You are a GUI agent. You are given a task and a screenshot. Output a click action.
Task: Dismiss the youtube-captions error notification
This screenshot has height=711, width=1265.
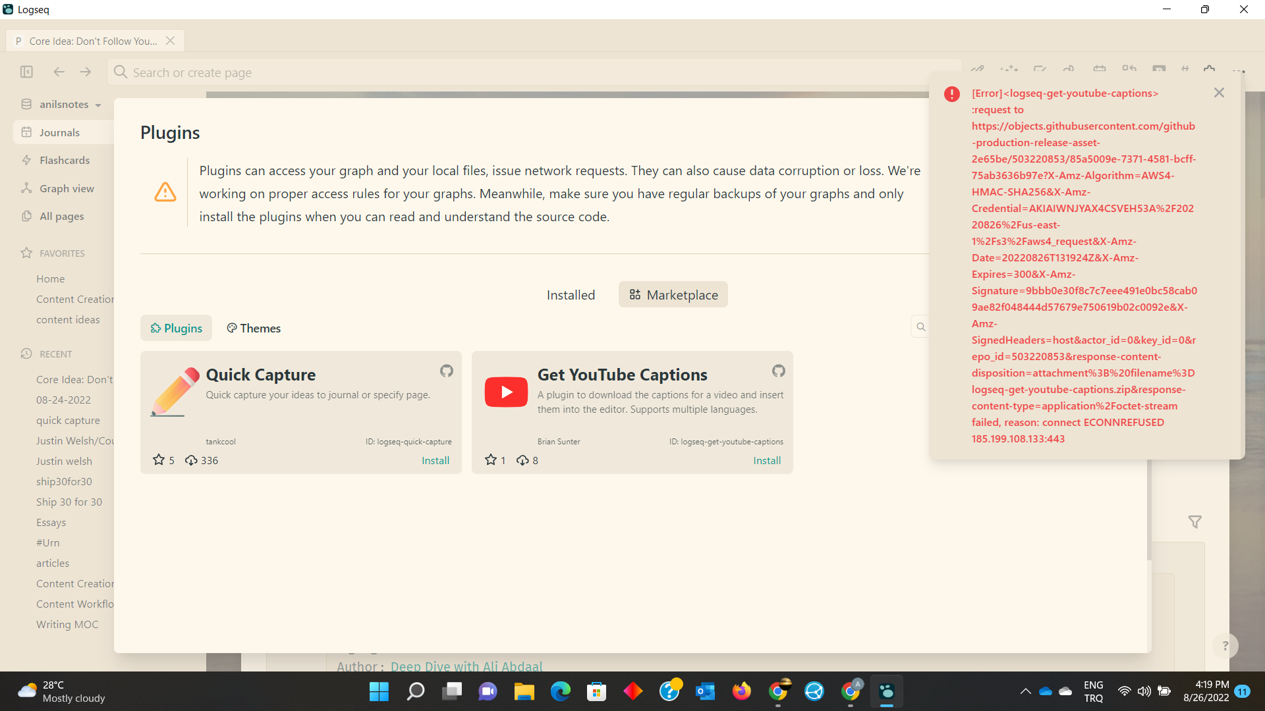[1218, 92]
